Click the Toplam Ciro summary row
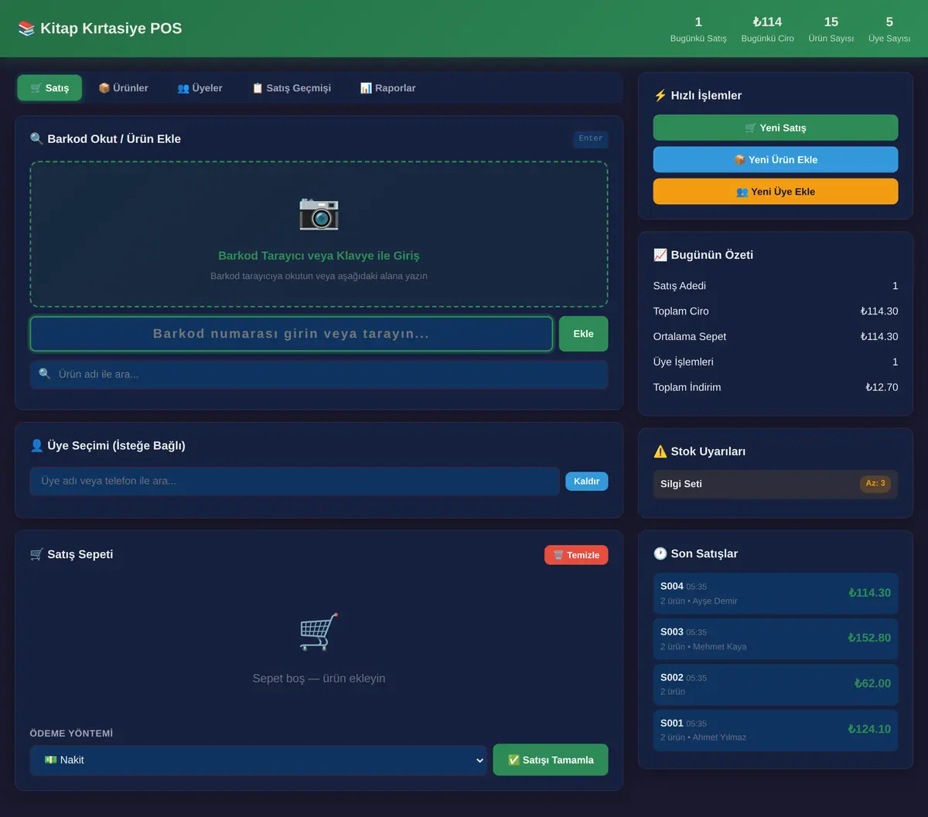 (x=776, y=311)
